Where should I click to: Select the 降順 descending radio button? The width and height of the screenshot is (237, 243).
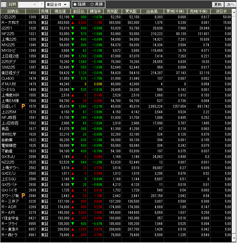(75, 5)
